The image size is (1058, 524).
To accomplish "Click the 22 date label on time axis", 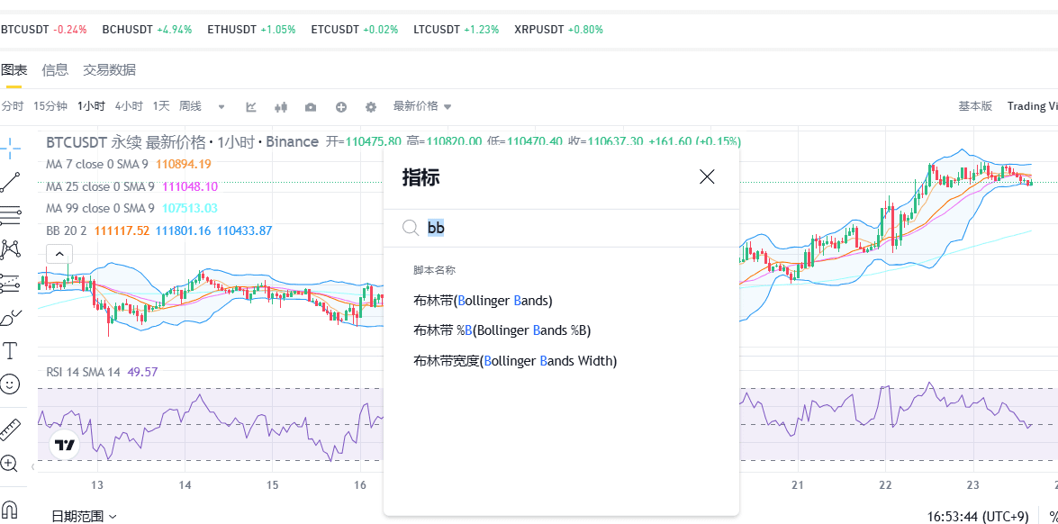I will click(x=885, y=485).
